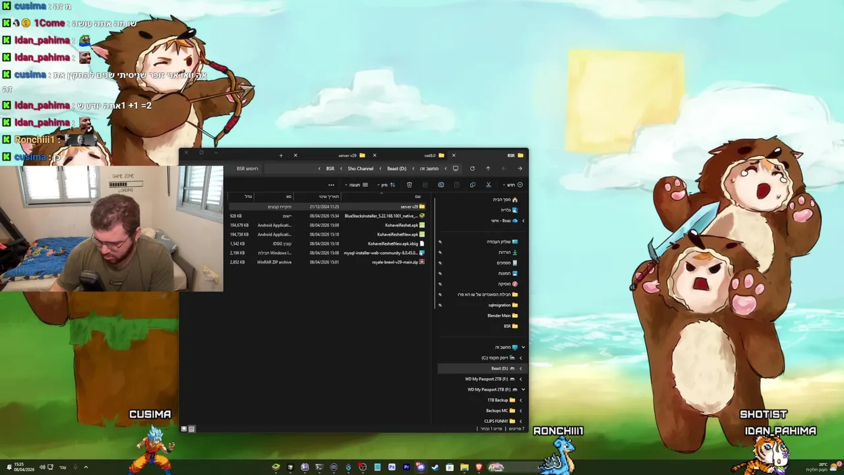Expand the Backups MC folder node
The height and width of the screenshot is (475, 844).
(520, 410)
